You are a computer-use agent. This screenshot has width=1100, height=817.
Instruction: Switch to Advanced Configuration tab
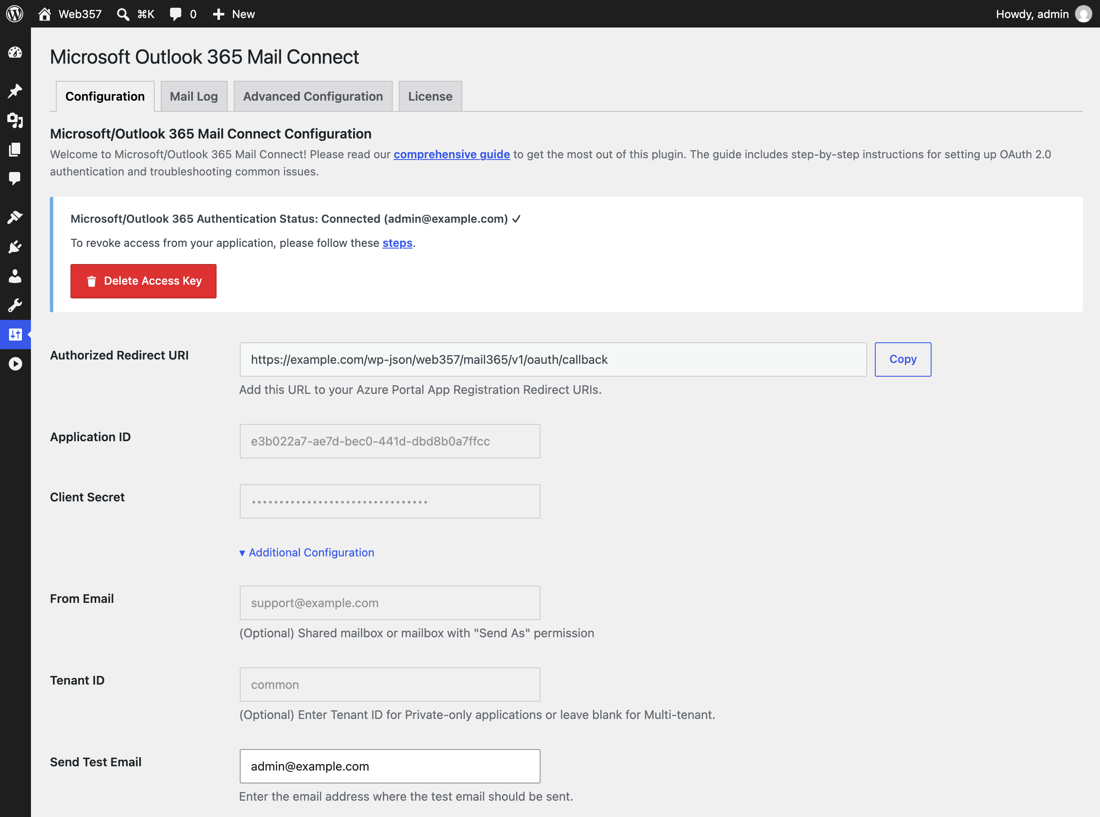pyautogui.click(x=313, y=96)
